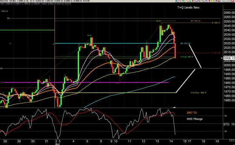The width and height of the screenshot is (235, 145).
Task: Click date 18 on the time axis
Action: pyautogui.click(x=203, y=141)
